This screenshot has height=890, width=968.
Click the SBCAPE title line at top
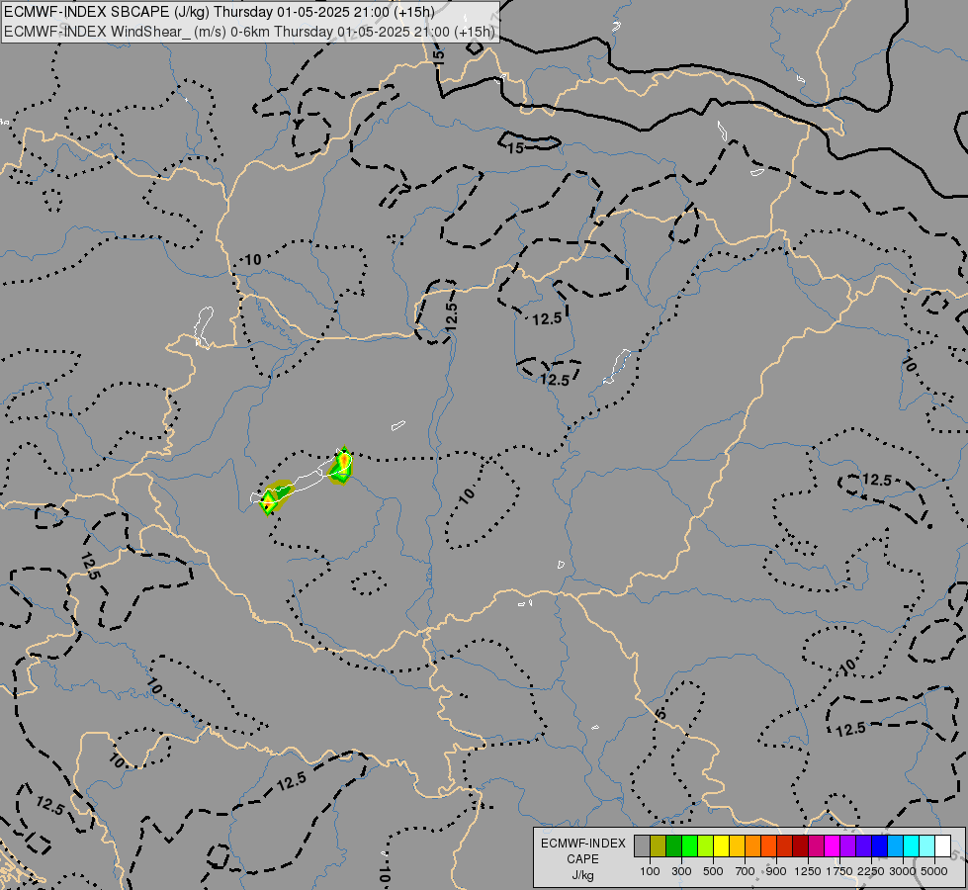coord(220,12)
